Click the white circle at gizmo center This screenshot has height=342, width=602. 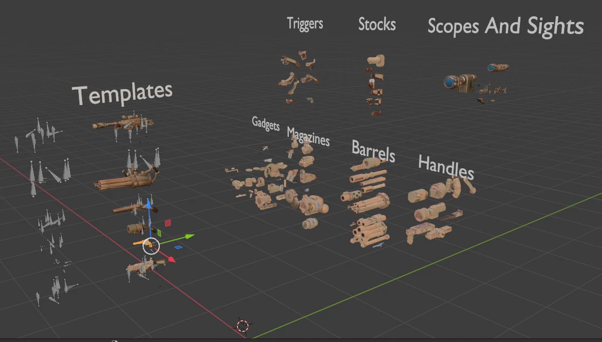(x=151, y=245)
